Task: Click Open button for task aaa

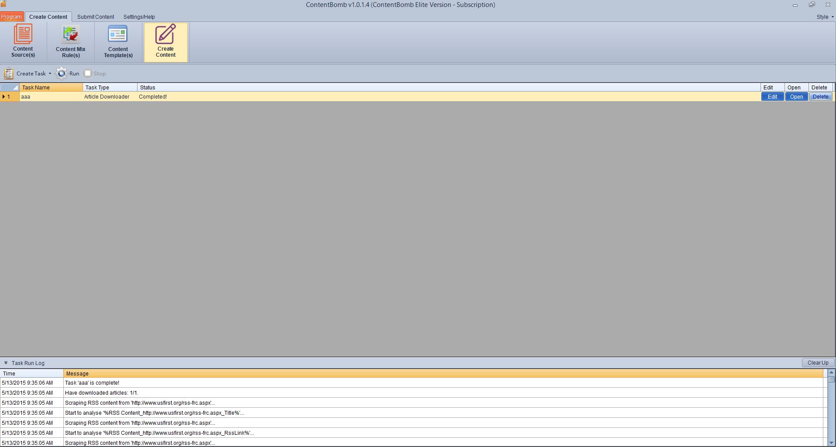Action: click(796, 97)
